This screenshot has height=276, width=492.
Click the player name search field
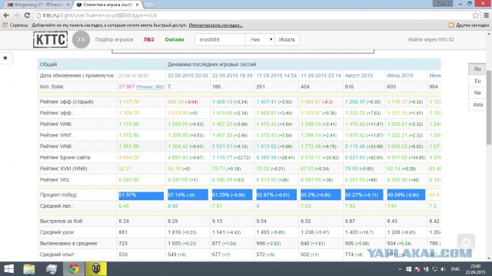pyautogui.click(x=220, y=40)
